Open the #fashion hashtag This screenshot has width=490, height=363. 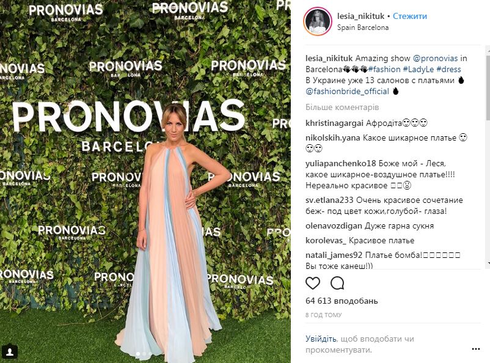(384, 69)
